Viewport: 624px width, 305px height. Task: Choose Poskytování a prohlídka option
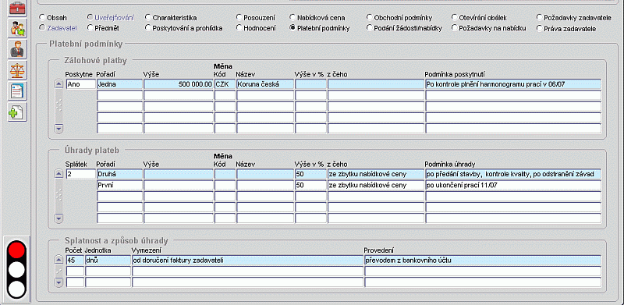[147, 28]
